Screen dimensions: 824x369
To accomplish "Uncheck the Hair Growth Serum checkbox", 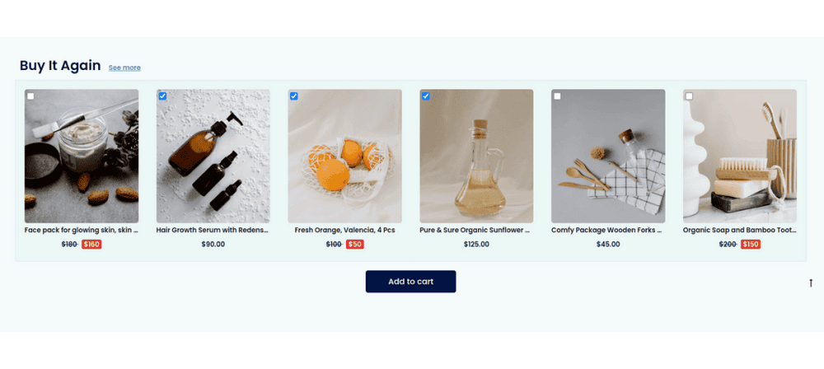I will pos(162,96).
